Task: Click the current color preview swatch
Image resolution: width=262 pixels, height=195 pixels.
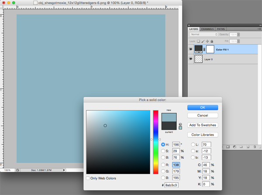Action: coord(169,126)
